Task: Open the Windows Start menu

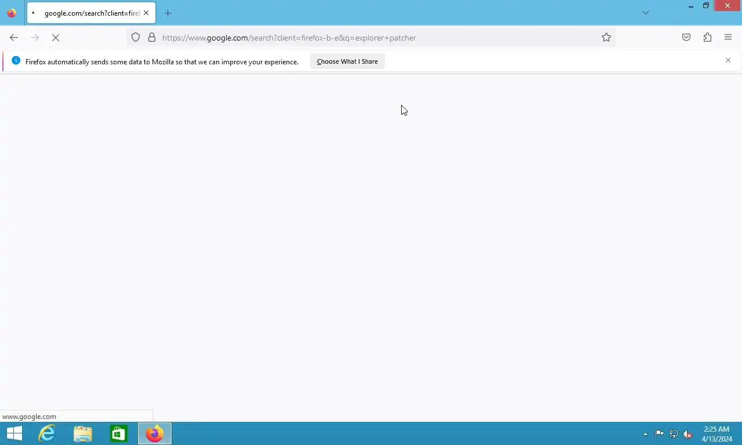Action: pos(14,433)
